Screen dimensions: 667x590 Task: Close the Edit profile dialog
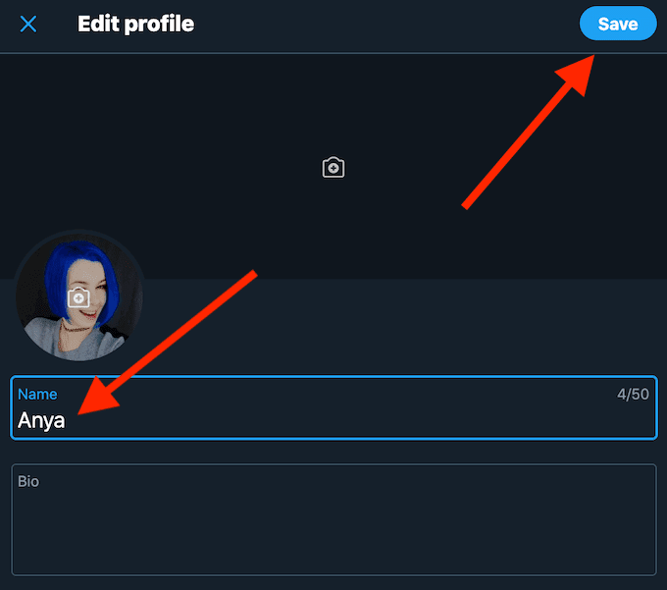coord(28,24)
